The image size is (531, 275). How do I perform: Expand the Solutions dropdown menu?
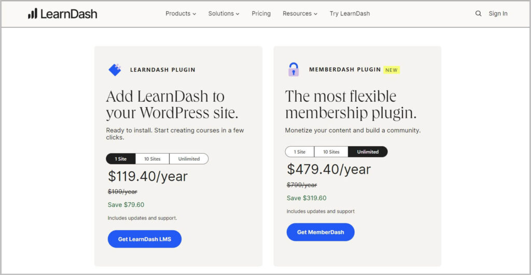[x=223, y=13]
